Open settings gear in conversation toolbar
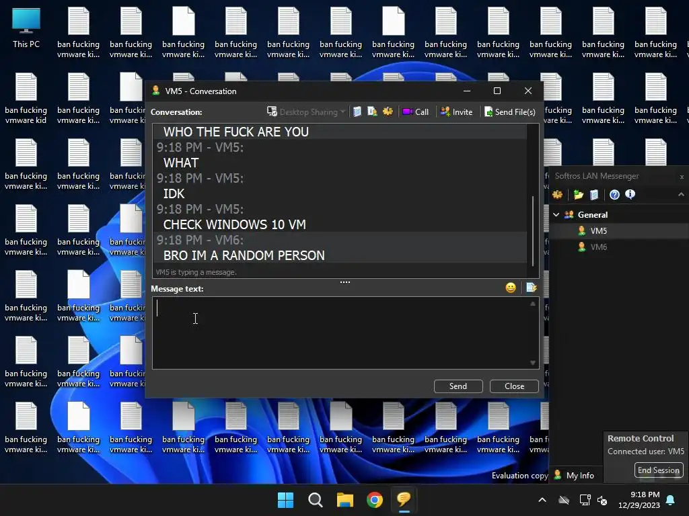Screen dimensions: 689x516 [388, 112]
